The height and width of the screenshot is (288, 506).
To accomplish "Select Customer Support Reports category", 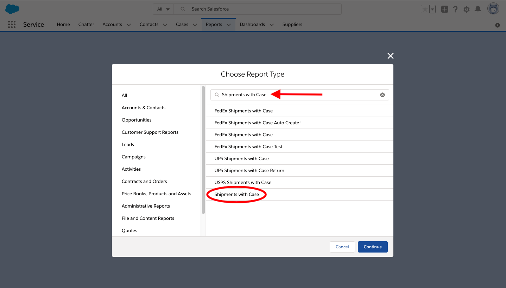I will click(150, 132).
